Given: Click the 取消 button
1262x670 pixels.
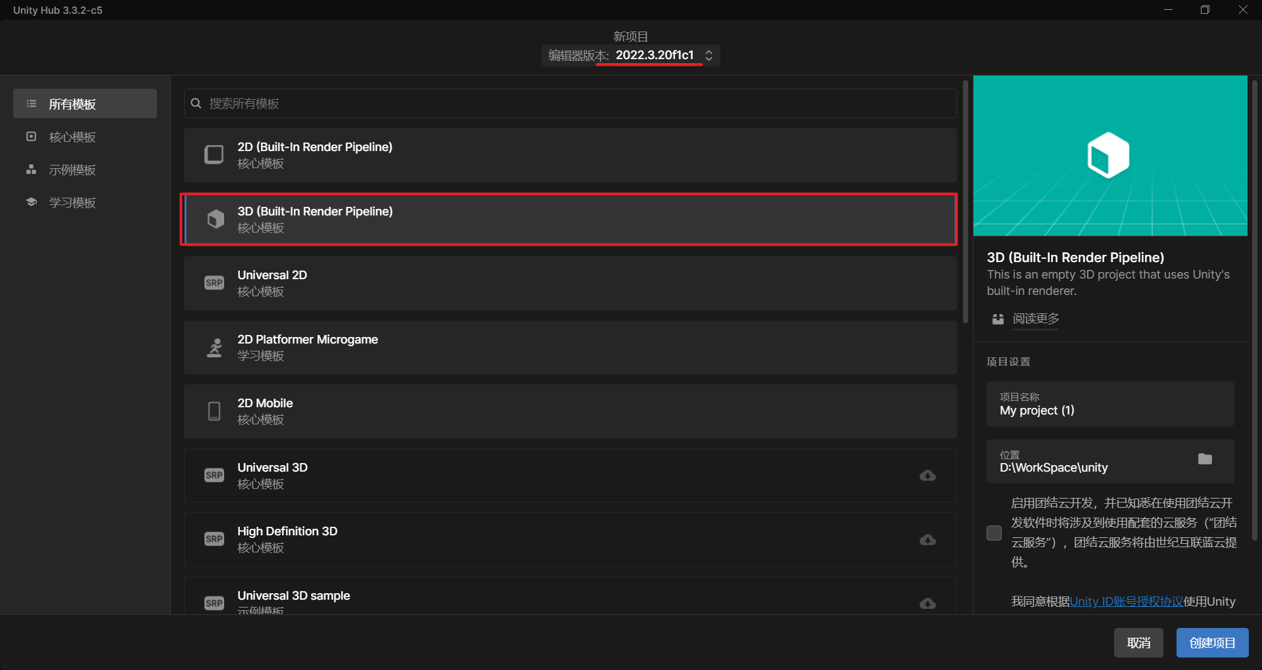Looking at the screenshot, I should [x=1138, y=642].
